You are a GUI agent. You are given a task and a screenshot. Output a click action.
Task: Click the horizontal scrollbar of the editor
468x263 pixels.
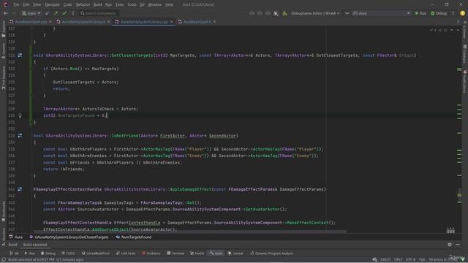[190, 232]
